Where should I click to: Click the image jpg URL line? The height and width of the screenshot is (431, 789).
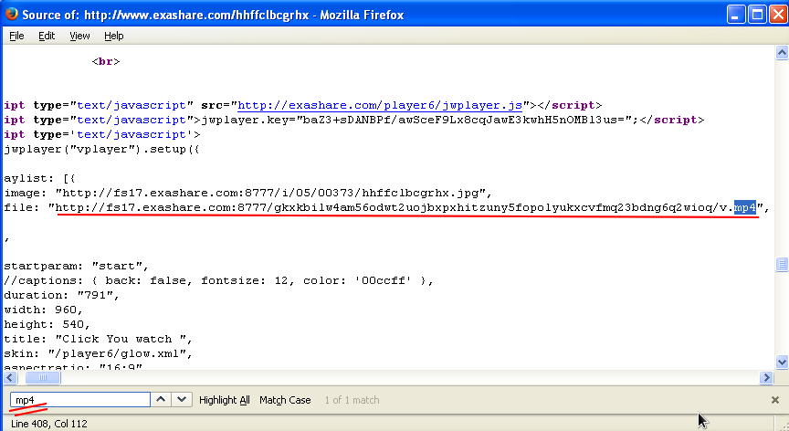248,193
